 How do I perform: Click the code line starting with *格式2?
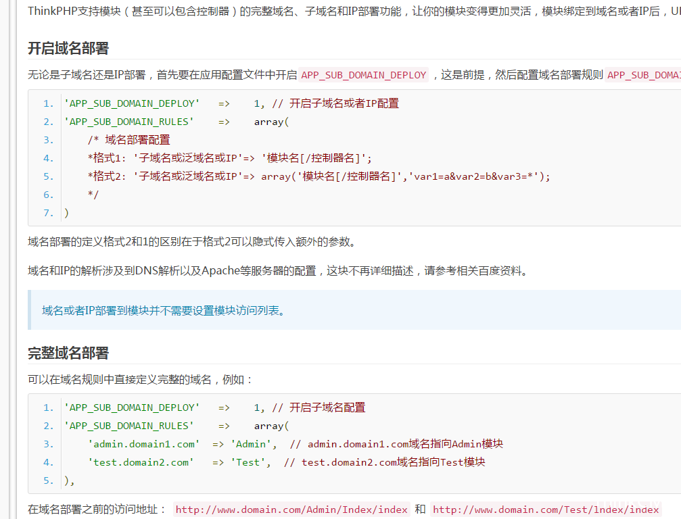pos(319,176)
